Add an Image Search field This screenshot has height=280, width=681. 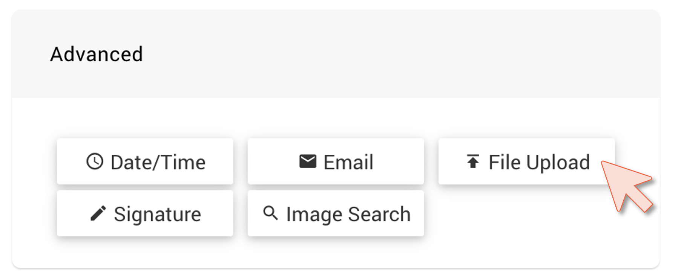(x=336, y=213)
